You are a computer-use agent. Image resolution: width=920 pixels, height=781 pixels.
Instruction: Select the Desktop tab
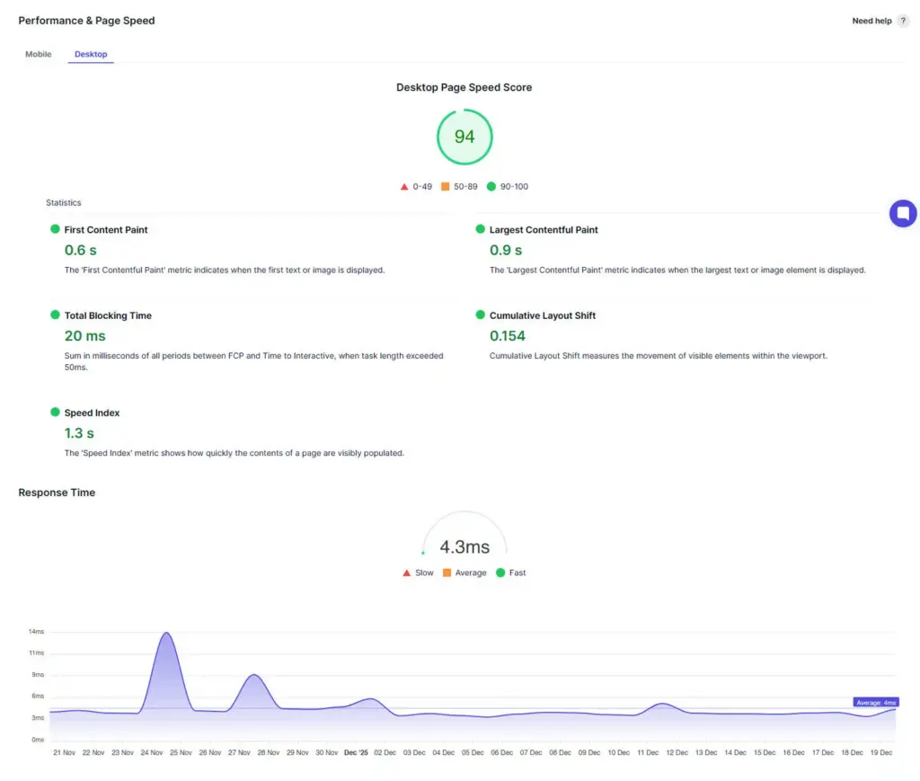coord(90,54)
